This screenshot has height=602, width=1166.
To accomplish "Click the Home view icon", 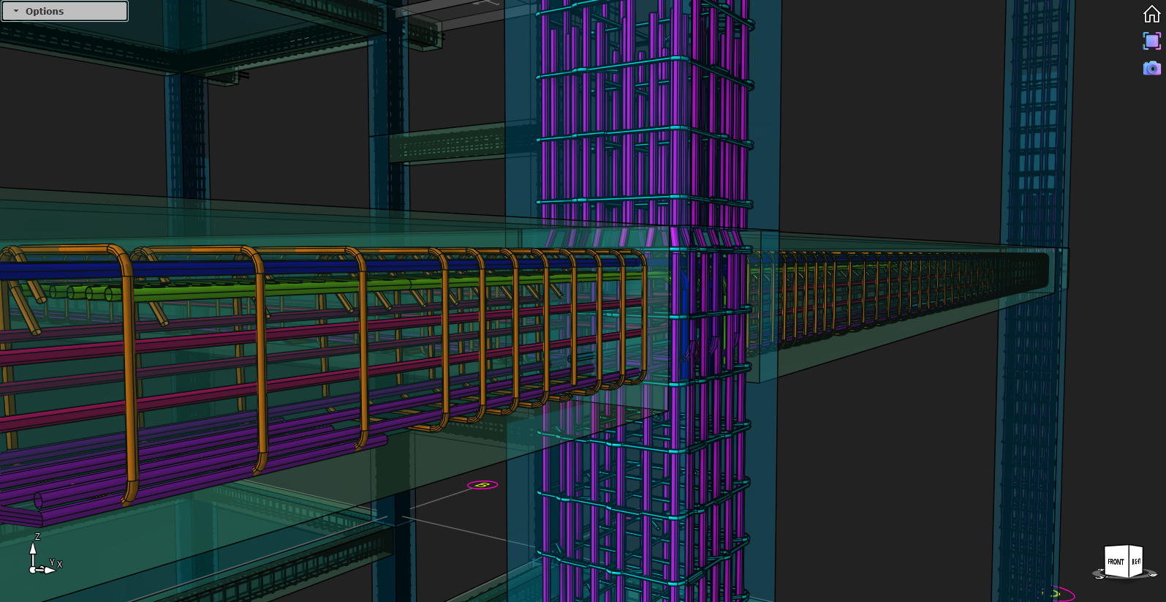I will click(1151, 15).
